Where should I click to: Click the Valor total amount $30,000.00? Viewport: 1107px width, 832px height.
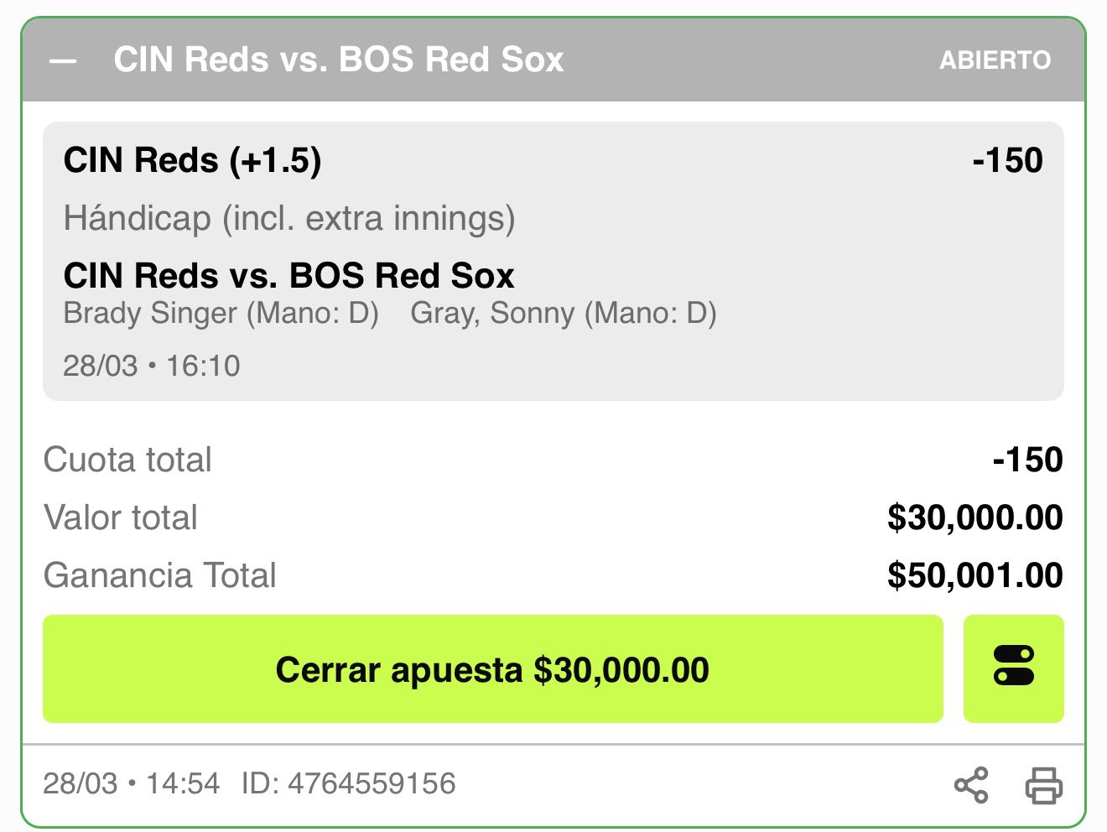pos(974,517)
